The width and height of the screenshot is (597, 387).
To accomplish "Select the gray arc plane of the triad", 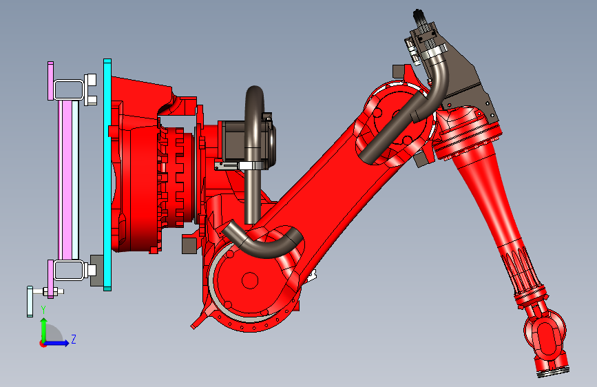I will click(x=53, y=334).
